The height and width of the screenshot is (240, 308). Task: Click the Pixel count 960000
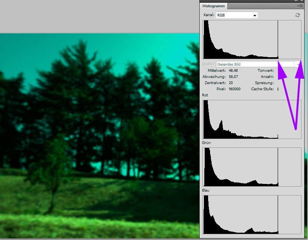click(x=234, y=89)
